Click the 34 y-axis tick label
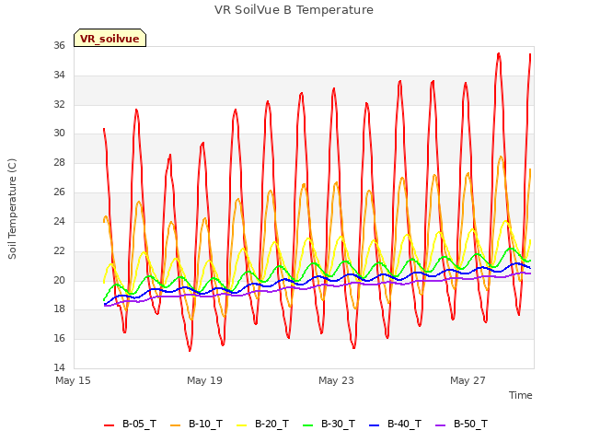This screenshot has height=442, width=589. (59, 76)
